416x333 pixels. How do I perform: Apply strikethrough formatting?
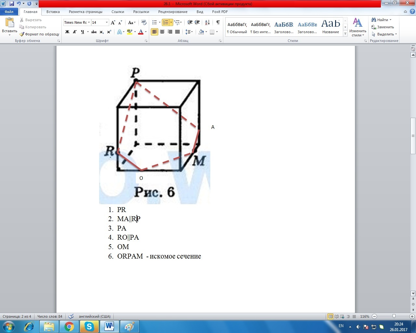click(x=94, y=32)
